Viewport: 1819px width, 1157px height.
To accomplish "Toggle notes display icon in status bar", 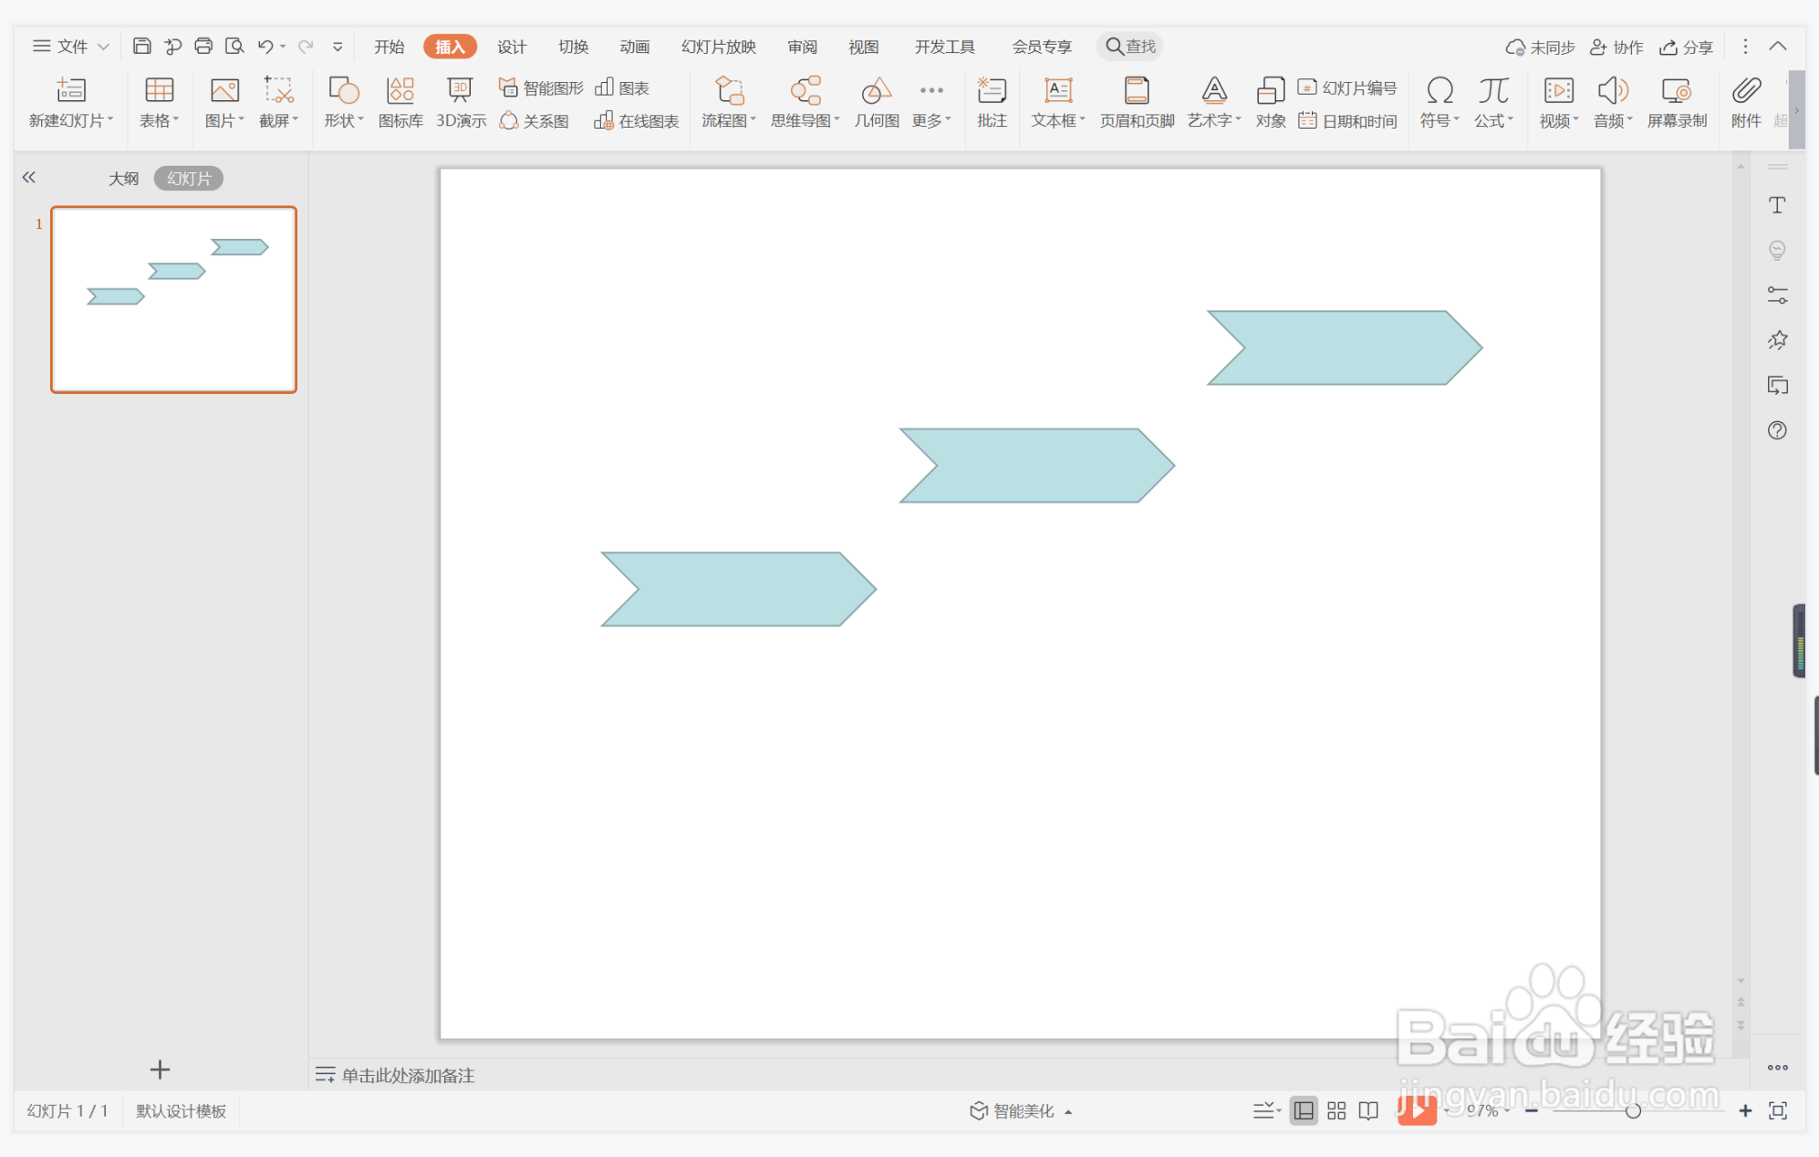I will coord(1266,1111).
